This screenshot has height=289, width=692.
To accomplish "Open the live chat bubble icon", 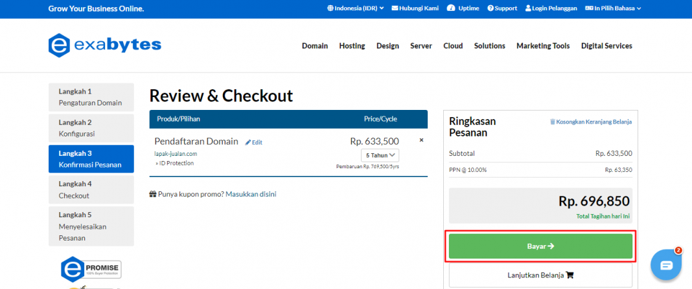I will pyautogui.click(x=666, y=265).
